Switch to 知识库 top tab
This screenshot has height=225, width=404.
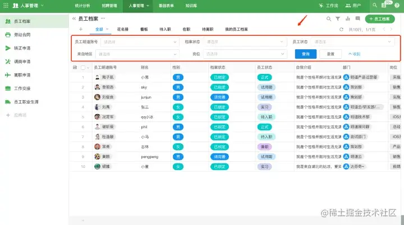(x=191, y=6)
